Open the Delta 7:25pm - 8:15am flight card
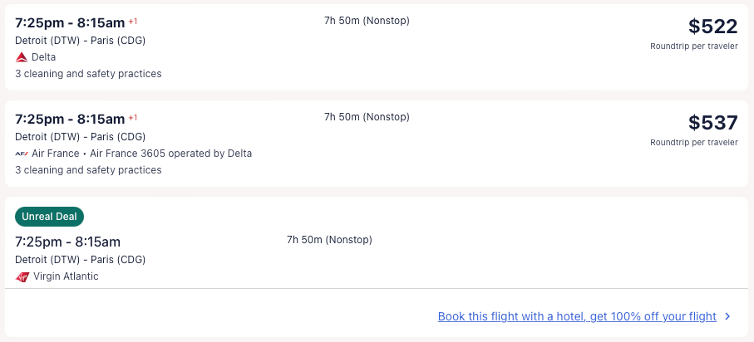The height and width of the screenshot is (342, 754). 70,22
